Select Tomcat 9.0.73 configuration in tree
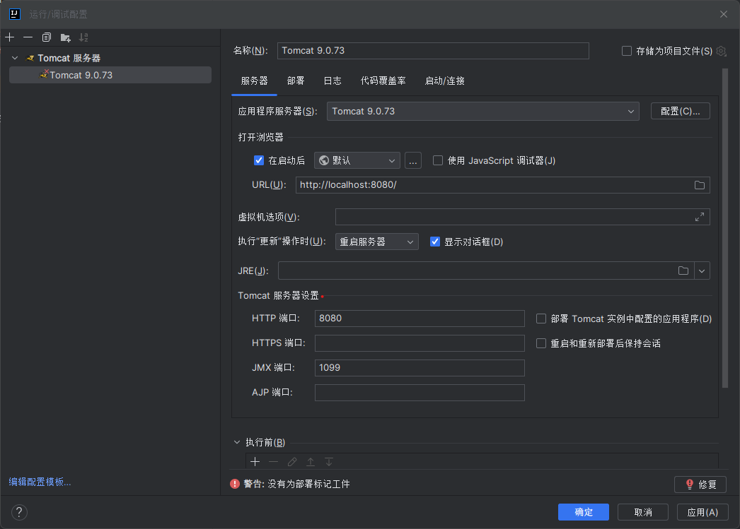This screenshot has height=529, width=740. click(110, 75)
